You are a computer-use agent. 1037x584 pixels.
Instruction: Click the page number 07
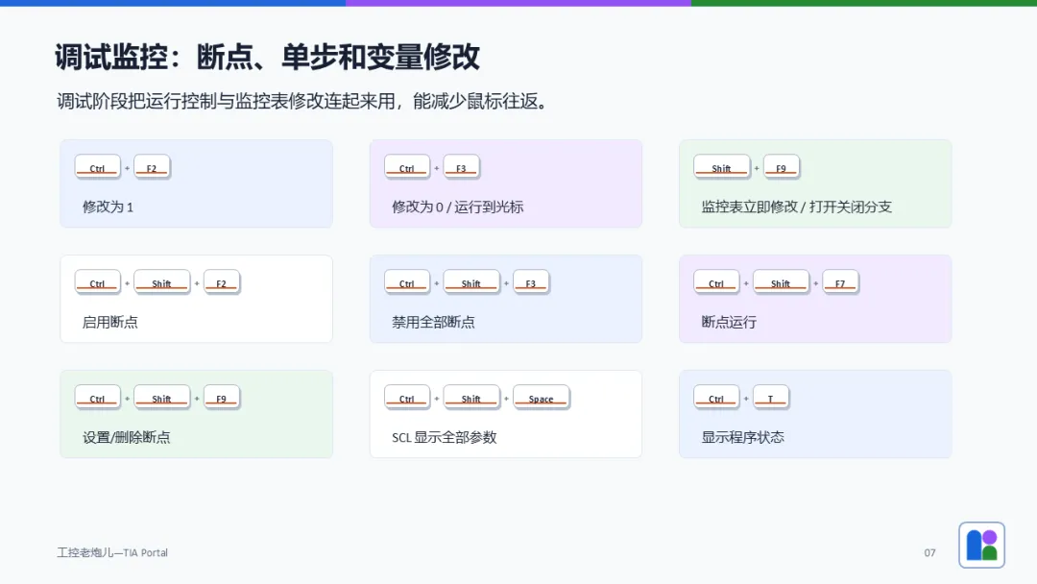[x=929, y=552]
